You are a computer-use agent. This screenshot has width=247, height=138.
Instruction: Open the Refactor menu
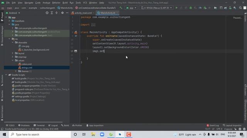click(56, 3)
